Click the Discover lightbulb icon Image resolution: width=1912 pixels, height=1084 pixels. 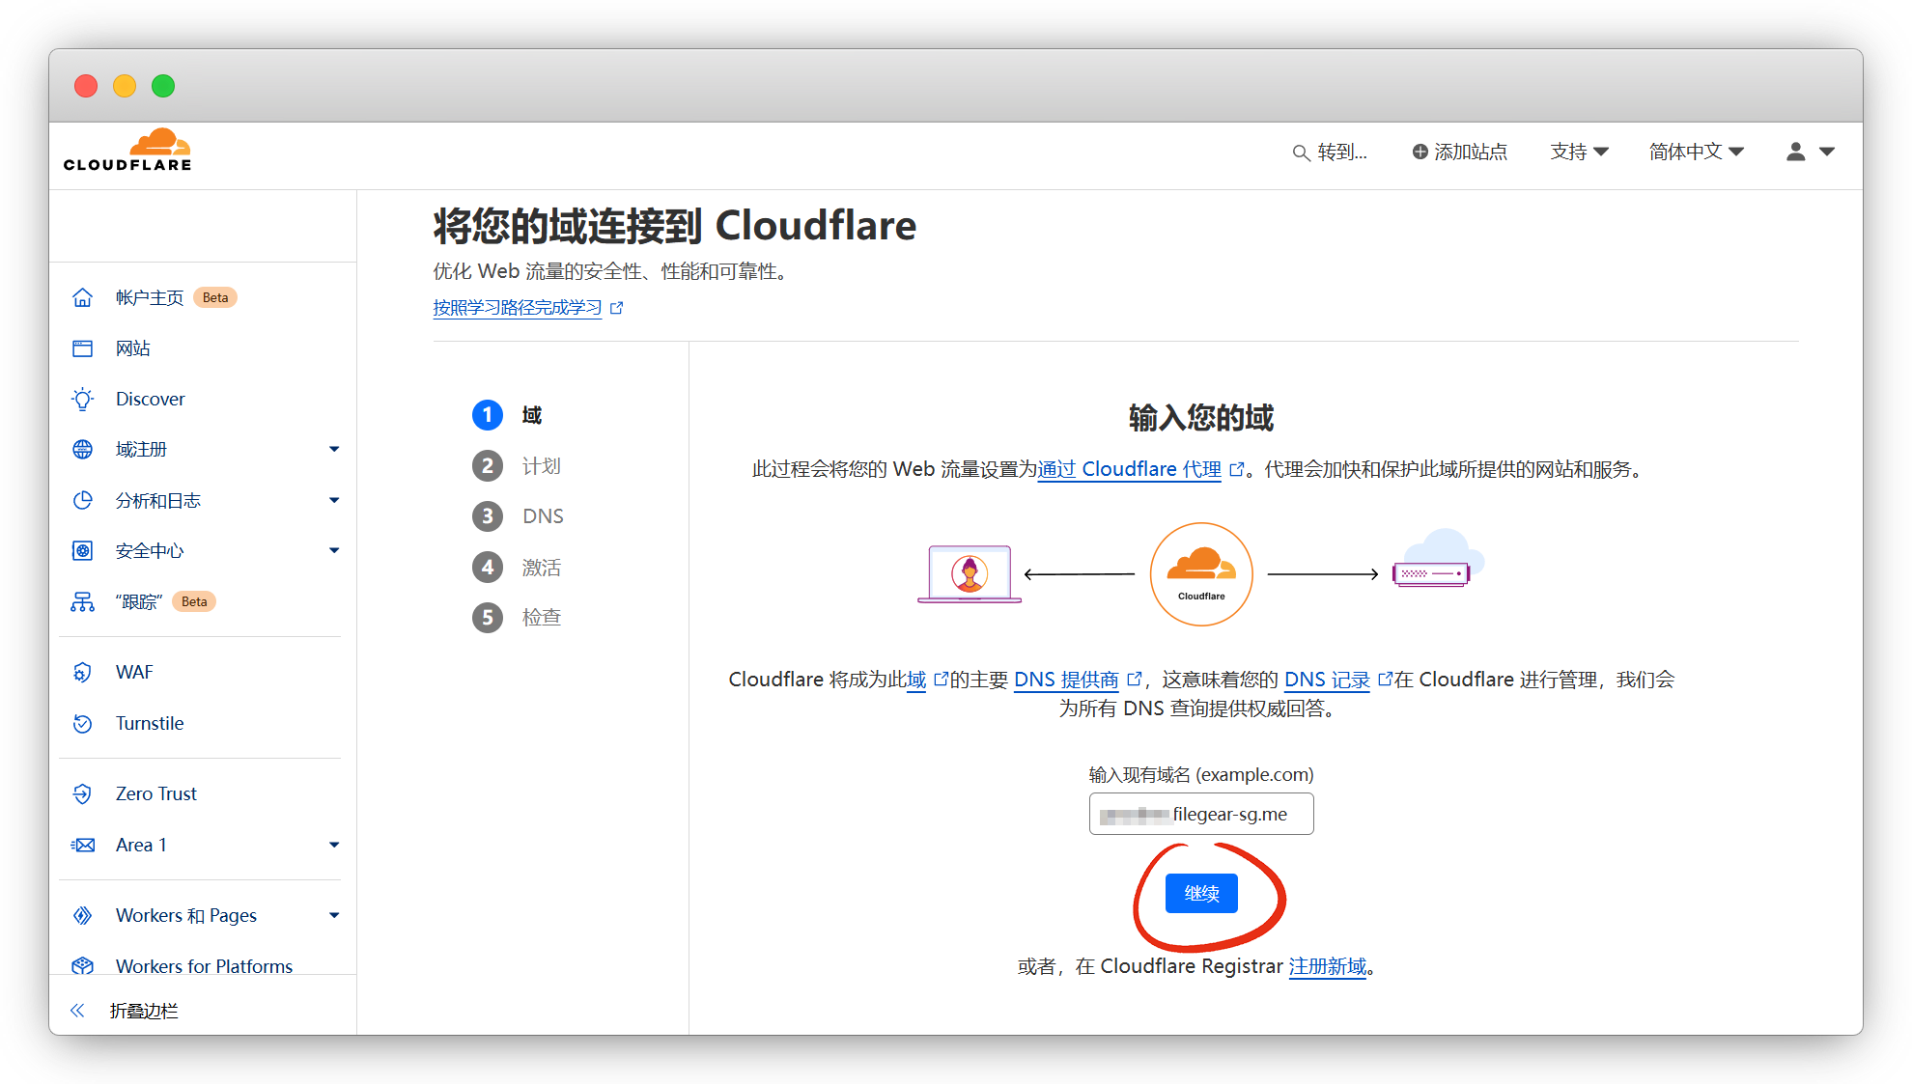(x=83, y=399)
